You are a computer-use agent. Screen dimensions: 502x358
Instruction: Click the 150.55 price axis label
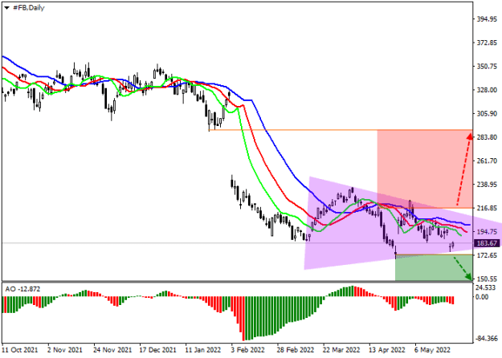487,279
